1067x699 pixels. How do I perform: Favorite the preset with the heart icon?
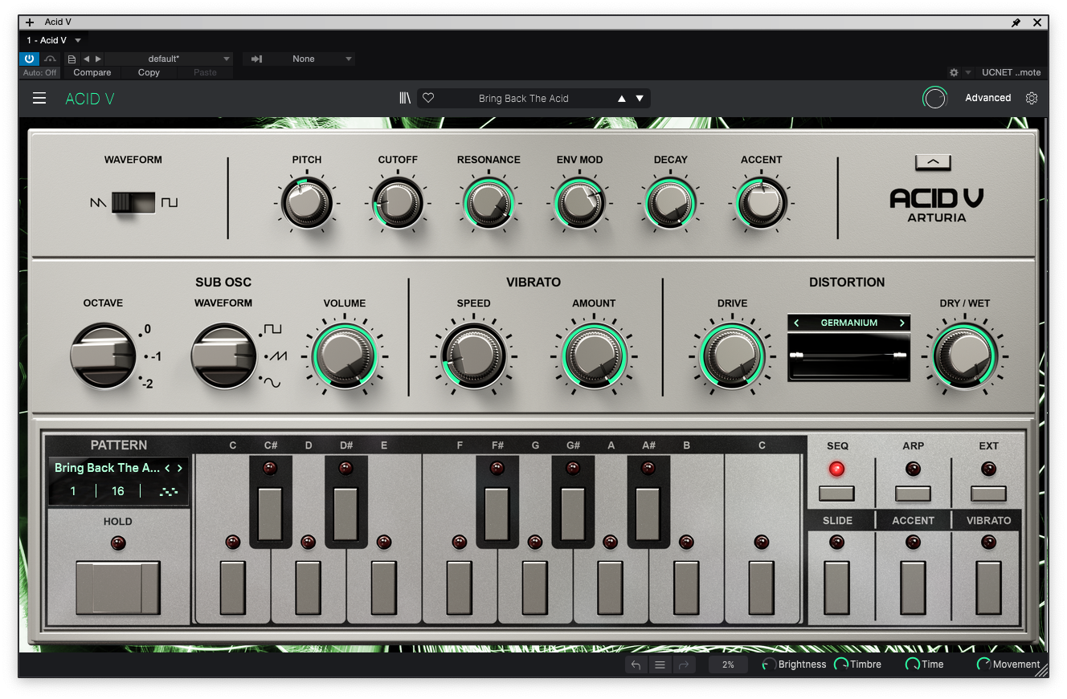(x=428, y=98)
